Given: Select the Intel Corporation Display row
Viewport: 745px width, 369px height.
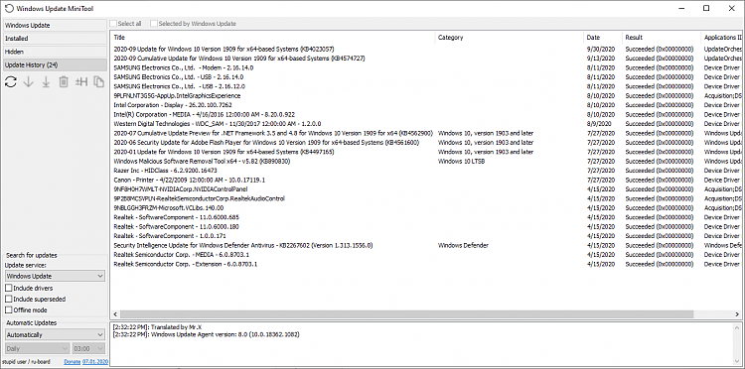Looking at the screenshot, I should pyautogui.click(x=427, y=105).
